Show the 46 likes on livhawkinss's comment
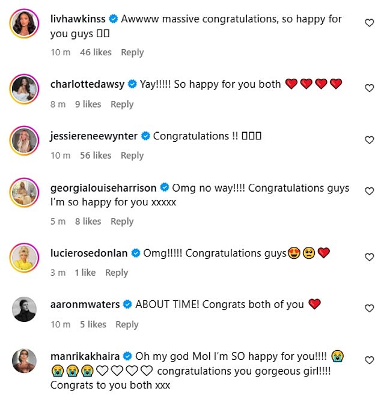 96,52
